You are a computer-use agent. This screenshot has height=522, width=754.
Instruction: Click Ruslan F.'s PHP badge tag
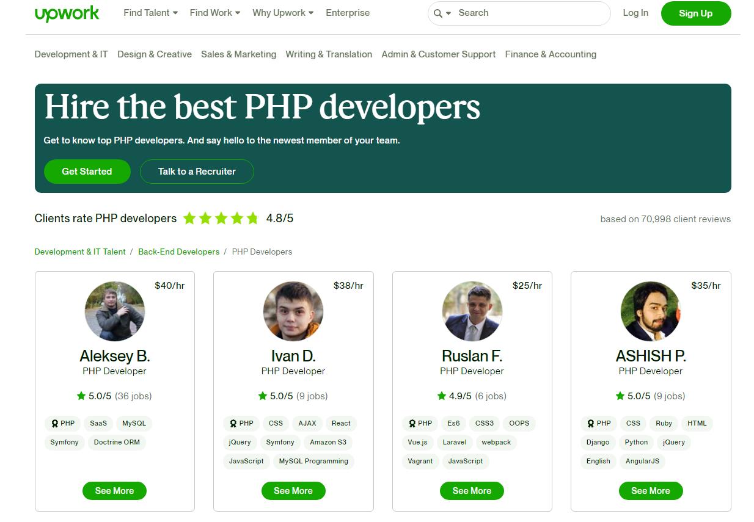pyautogui.click(x=420, y=423)
